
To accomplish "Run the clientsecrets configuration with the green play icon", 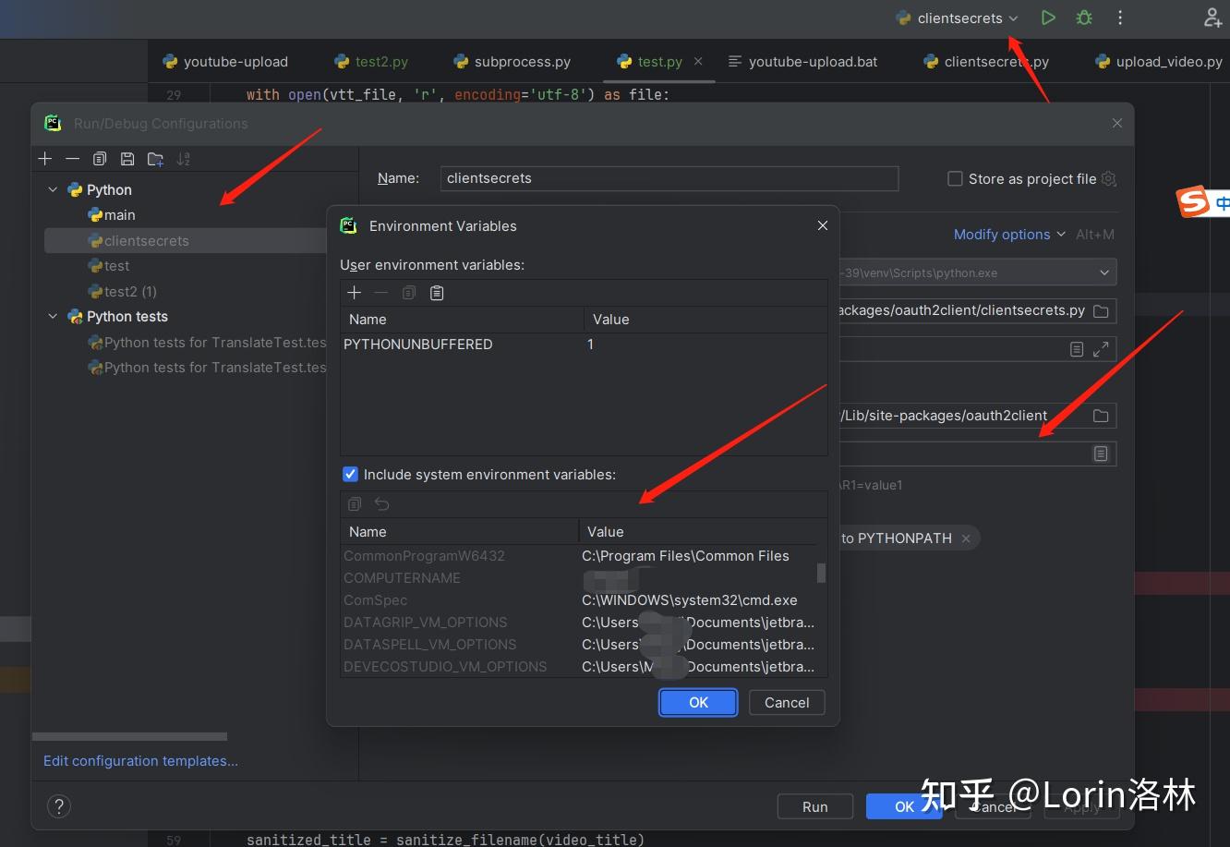I will [x=1047, y=18].
